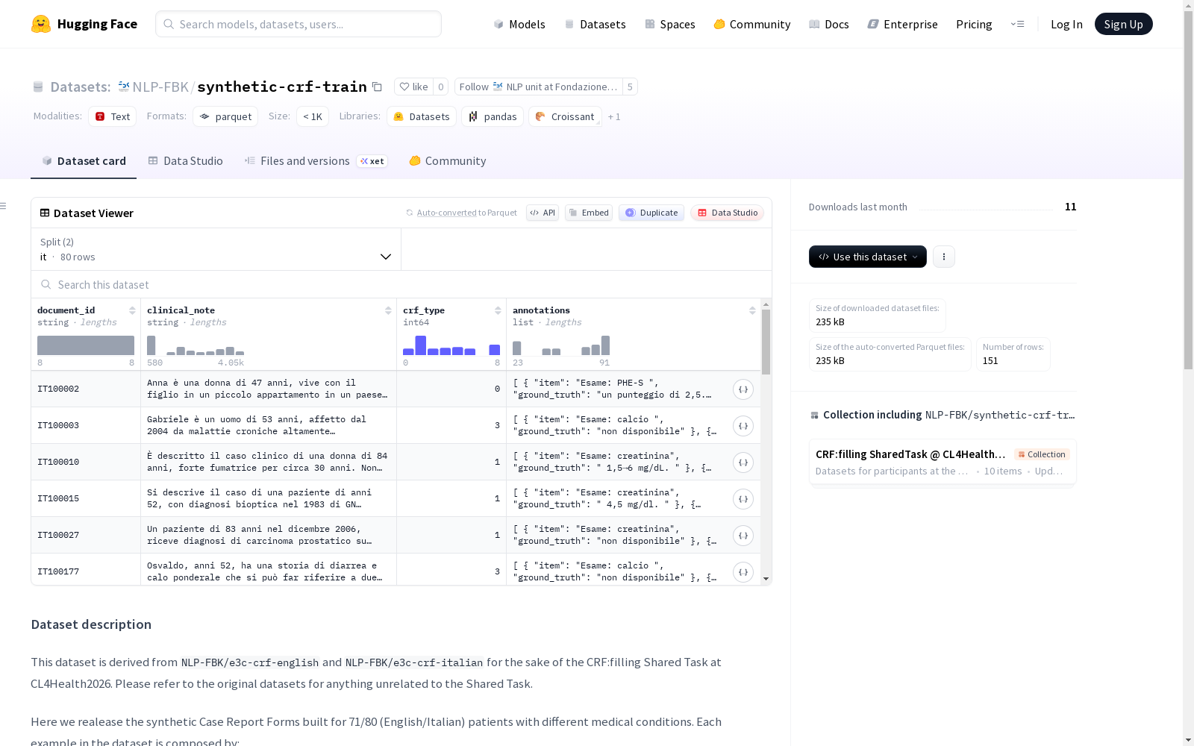The image size is (1194, 746).
Task: Expand the JSON view for row IT100177
Action: (x=743, y=572)
